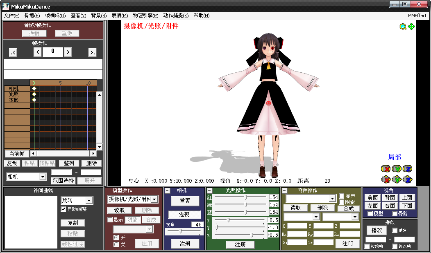Click timeline horizontal scroll left arrow
431x253 pixels.
[x=33, y=154]
